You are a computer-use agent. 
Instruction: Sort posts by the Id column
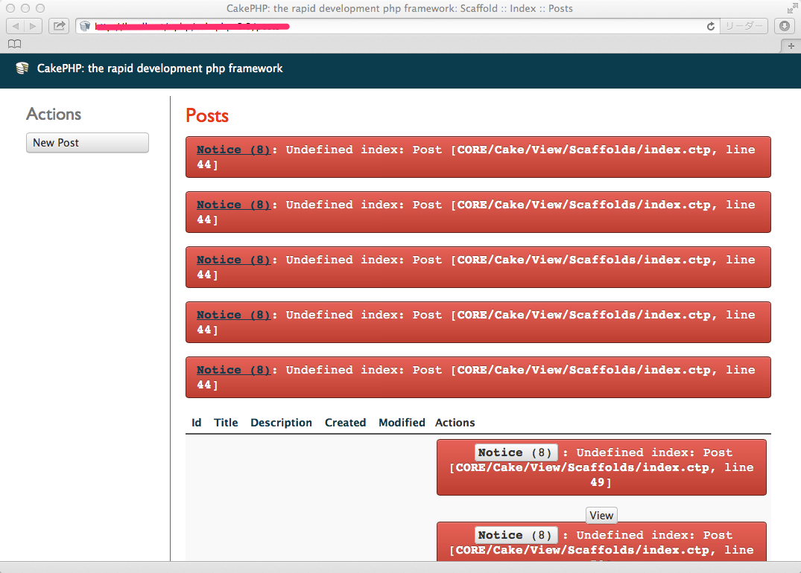tap(196, 423)
